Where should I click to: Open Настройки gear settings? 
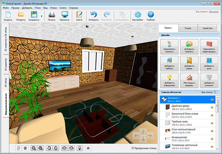pos(138,16)
